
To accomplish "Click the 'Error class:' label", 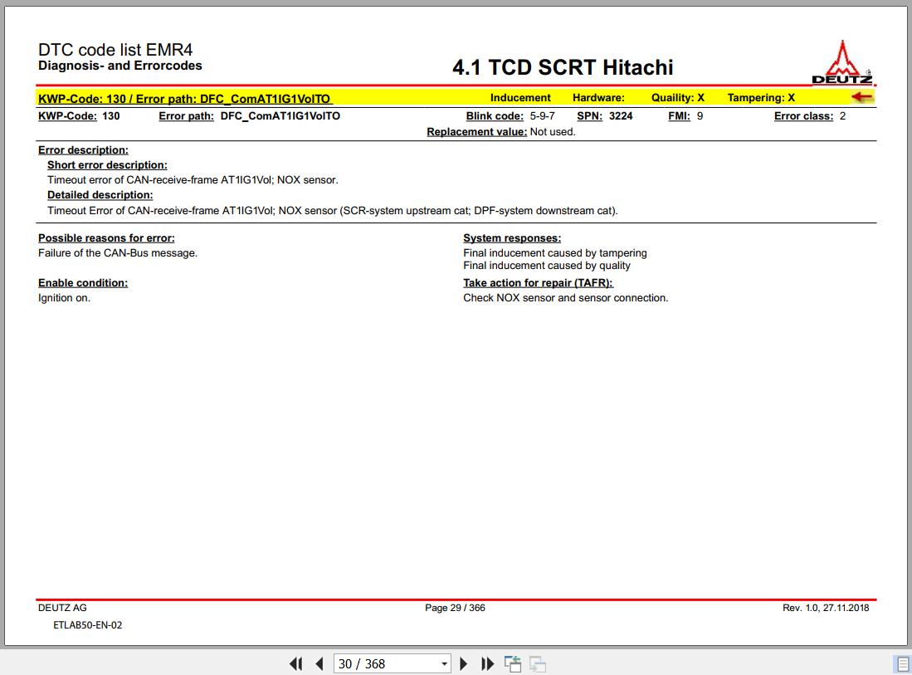I will pos(804,115).
